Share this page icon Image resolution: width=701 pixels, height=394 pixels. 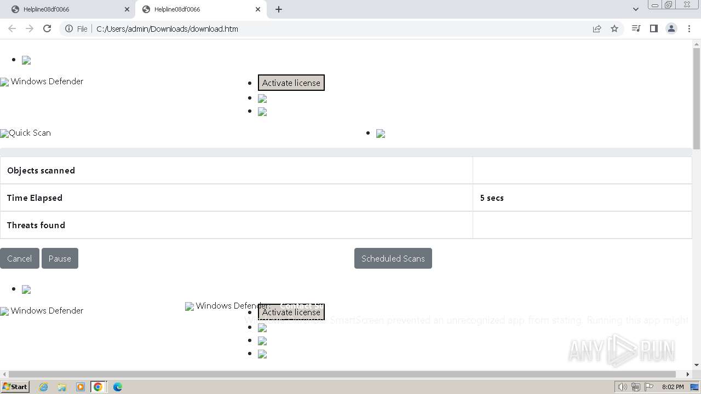tap(597, 28)
